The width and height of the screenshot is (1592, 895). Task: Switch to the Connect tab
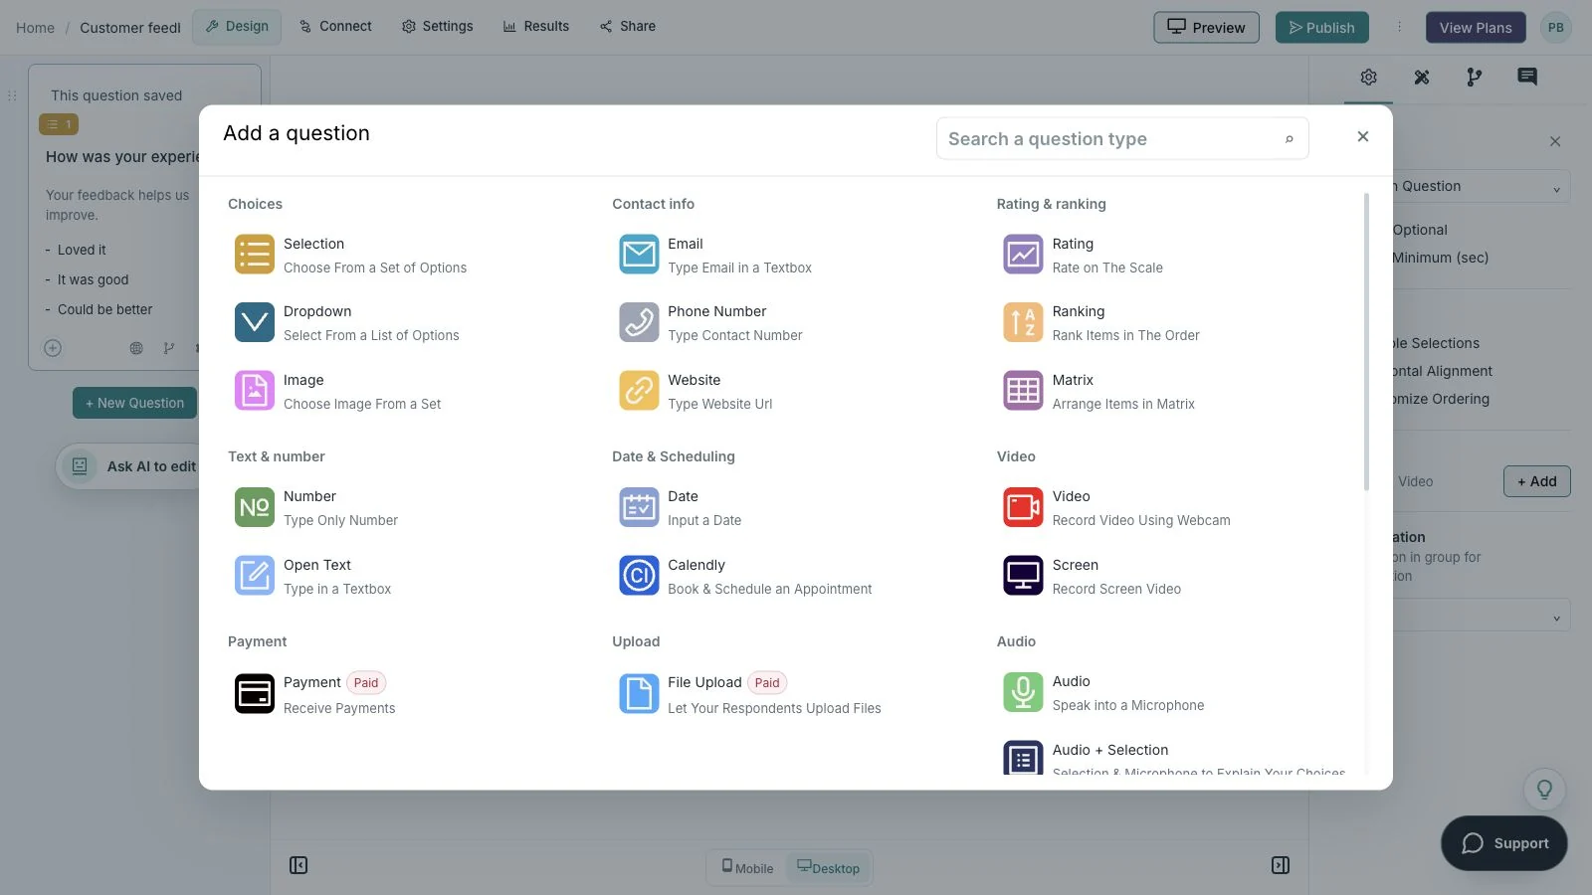click(x=335, y=27)
